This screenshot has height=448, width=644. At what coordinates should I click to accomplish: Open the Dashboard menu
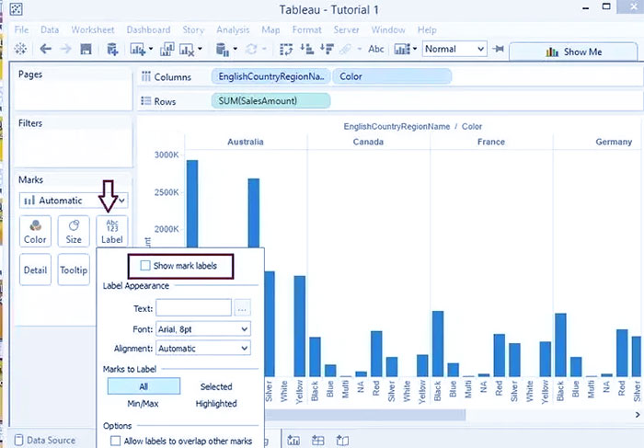(x=148, y=29)
